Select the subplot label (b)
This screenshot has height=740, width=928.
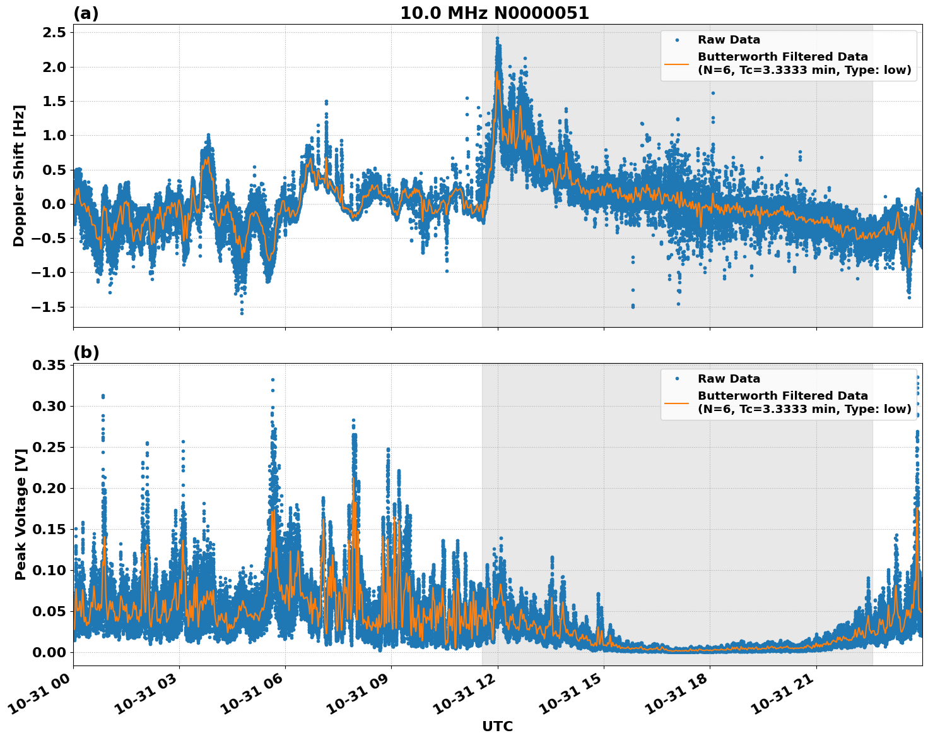point(87,352)
